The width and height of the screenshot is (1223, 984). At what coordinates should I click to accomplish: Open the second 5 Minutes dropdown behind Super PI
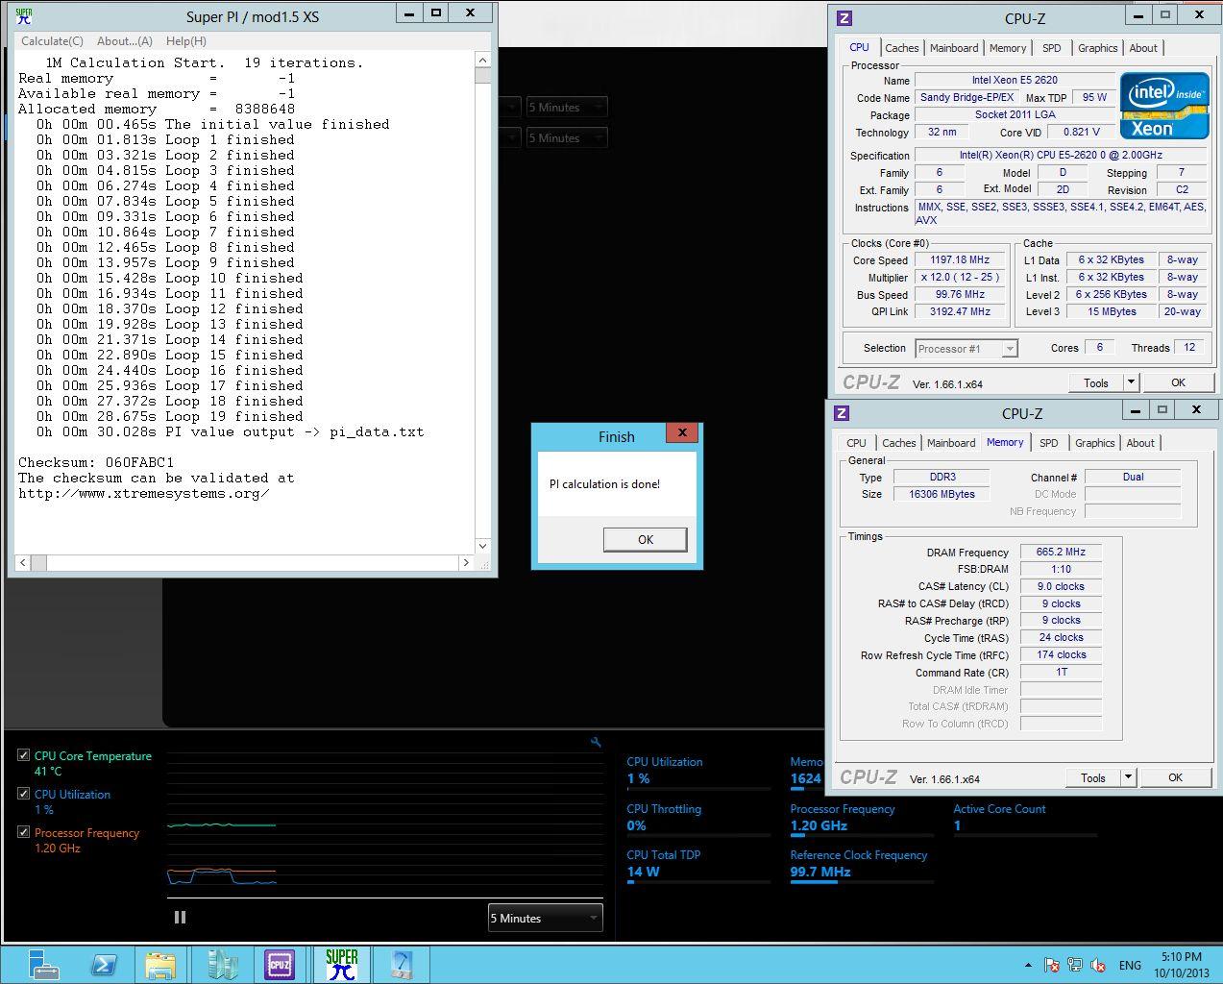pyautogui.click(x=567, y=137)
